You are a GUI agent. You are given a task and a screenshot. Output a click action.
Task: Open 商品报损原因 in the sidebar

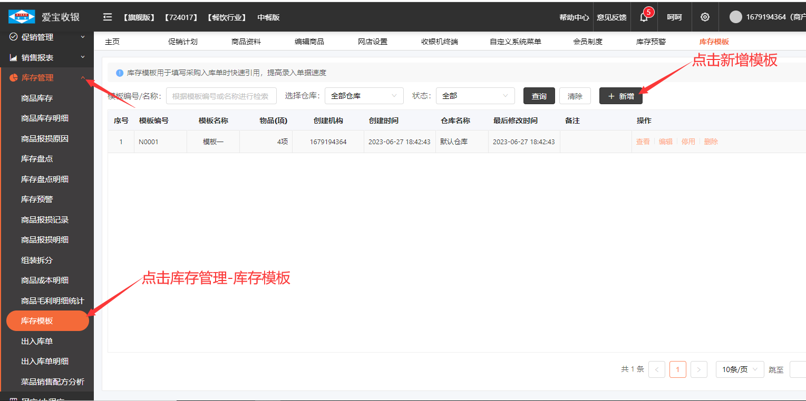click(x=45, y=139)
